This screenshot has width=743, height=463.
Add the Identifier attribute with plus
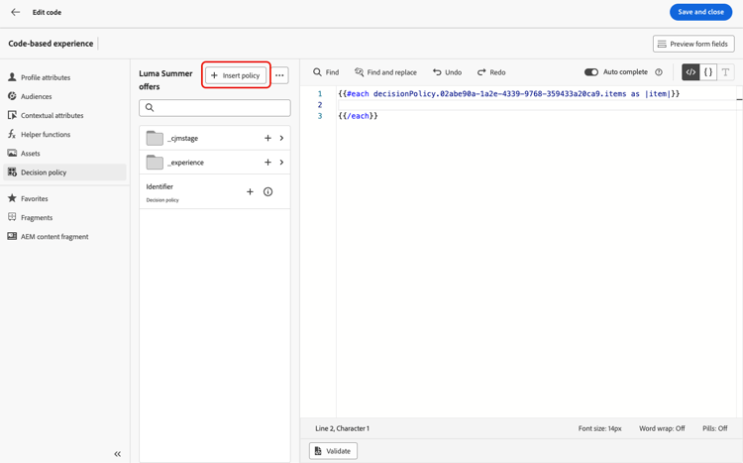coord(251,191)
